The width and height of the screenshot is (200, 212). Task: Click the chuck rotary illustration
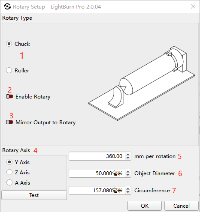142,83
